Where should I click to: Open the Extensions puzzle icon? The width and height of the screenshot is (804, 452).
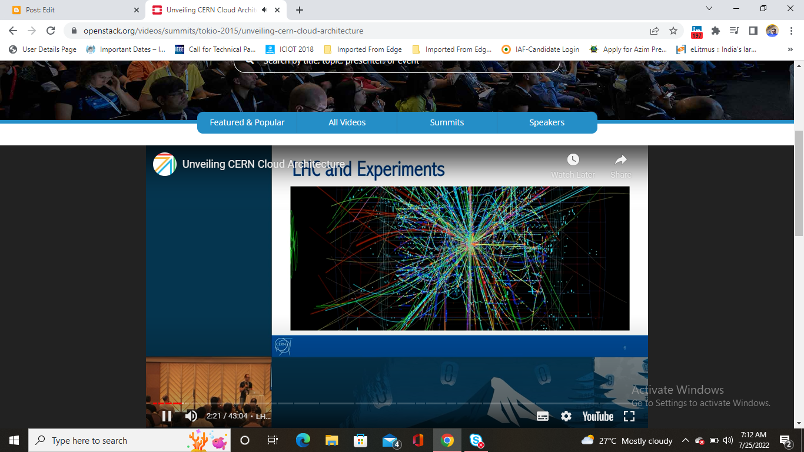tap(716, 31)
